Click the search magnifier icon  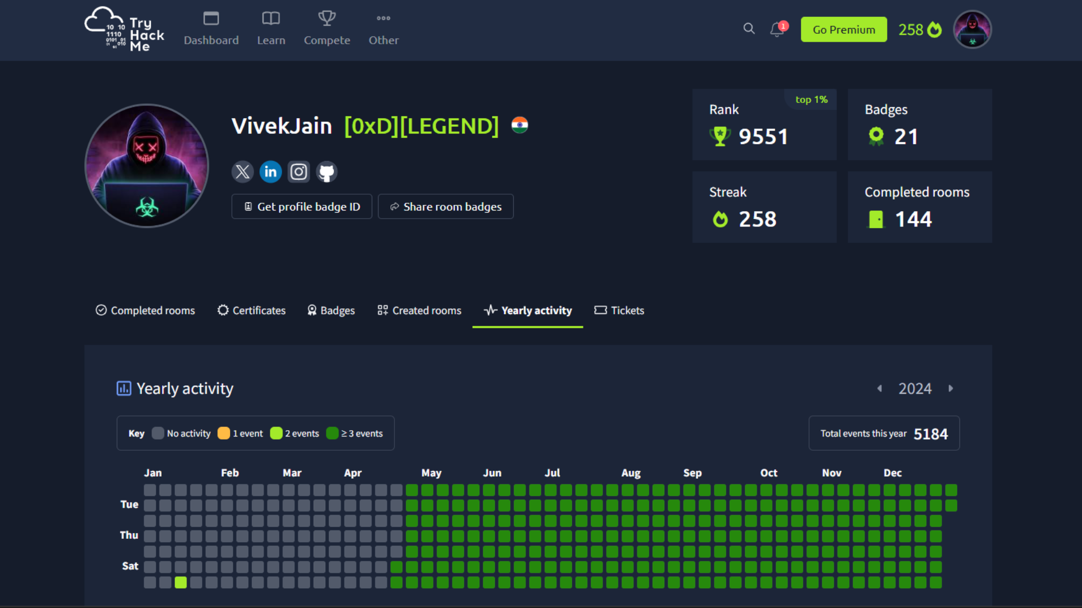pyautogui.click(x=749, y=28)
